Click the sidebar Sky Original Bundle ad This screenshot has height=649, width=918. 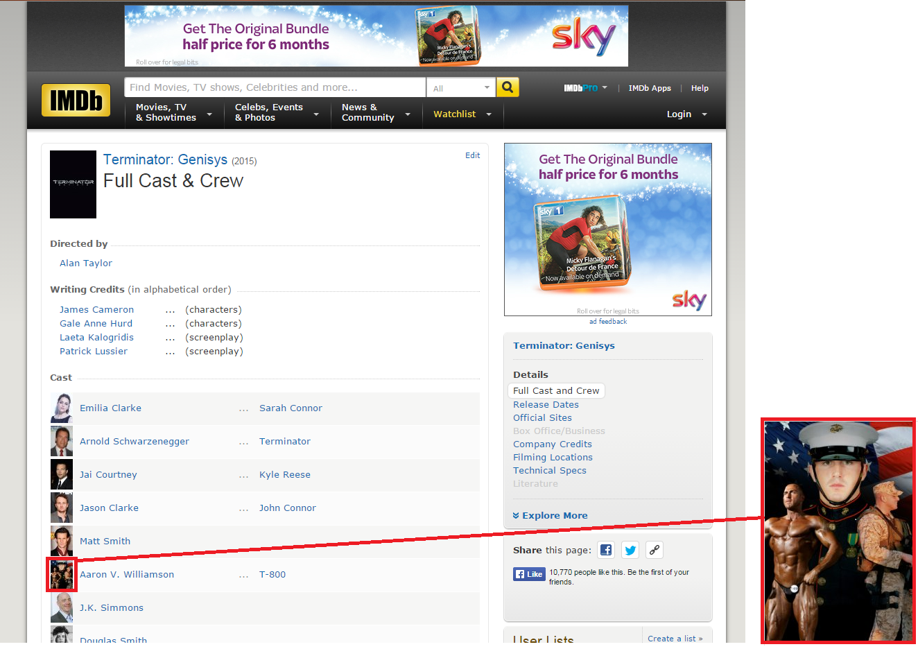point(608,230)
